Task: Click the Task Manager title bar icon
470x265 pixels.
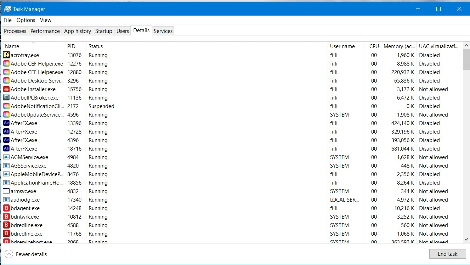Action: click(7, 9)
